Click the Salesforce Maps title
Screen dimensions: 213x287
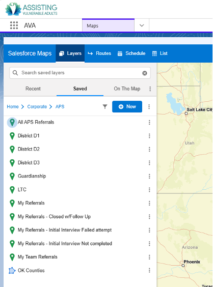(30, 53)
